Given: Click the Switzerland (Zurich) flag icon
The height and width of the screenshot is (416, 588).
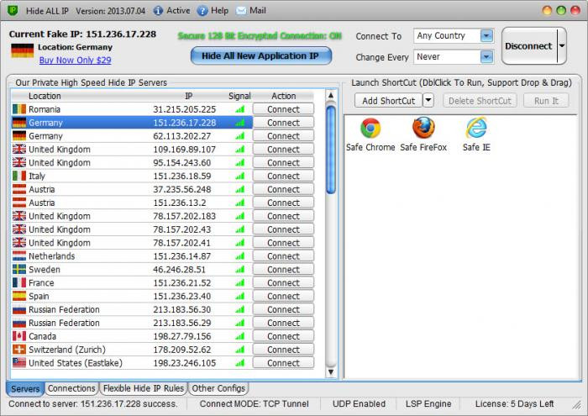Looking at the screenshot, I should (x=19, y=350).
